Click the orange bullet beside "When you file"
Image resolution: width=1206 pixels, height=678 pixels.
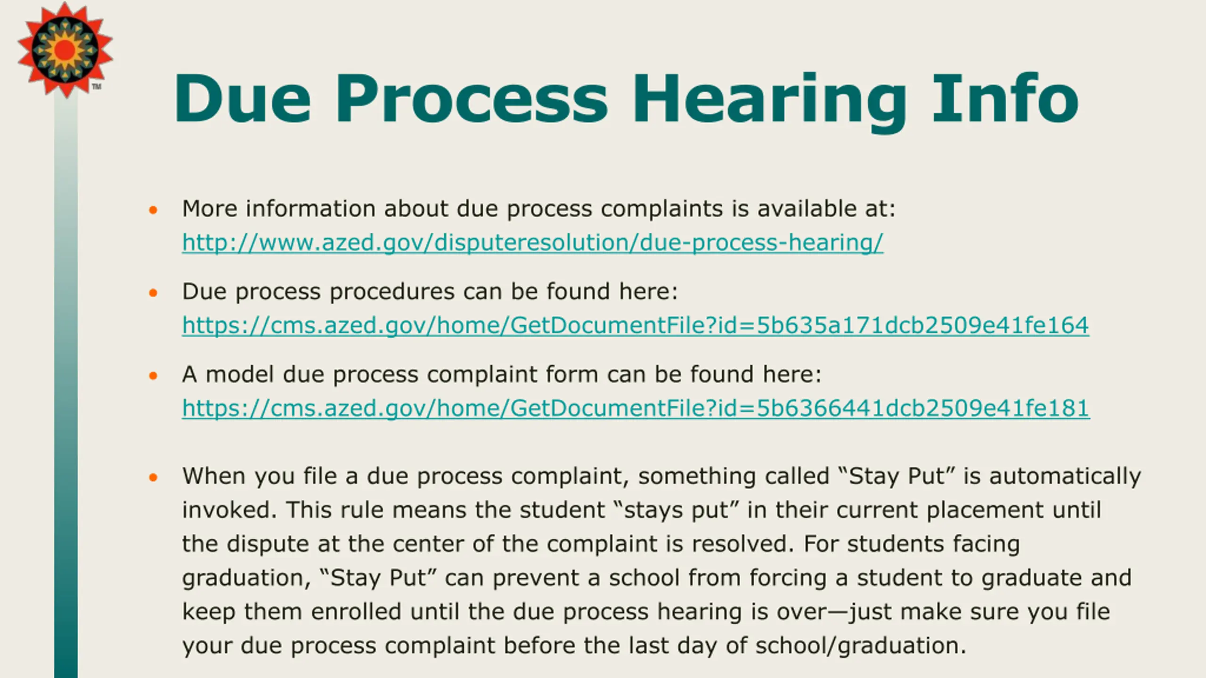[x=153, y=477]
